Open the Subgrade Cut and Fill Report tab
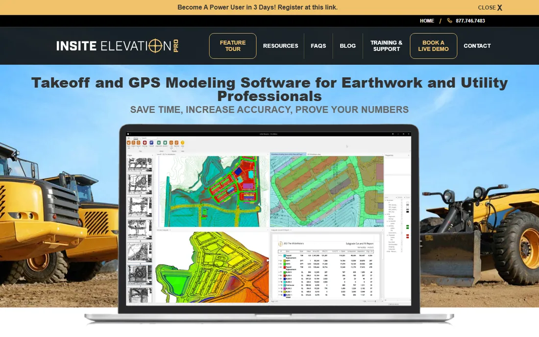Image resolution: width=539 pixels, height=337 pixels. pos(281,230)
